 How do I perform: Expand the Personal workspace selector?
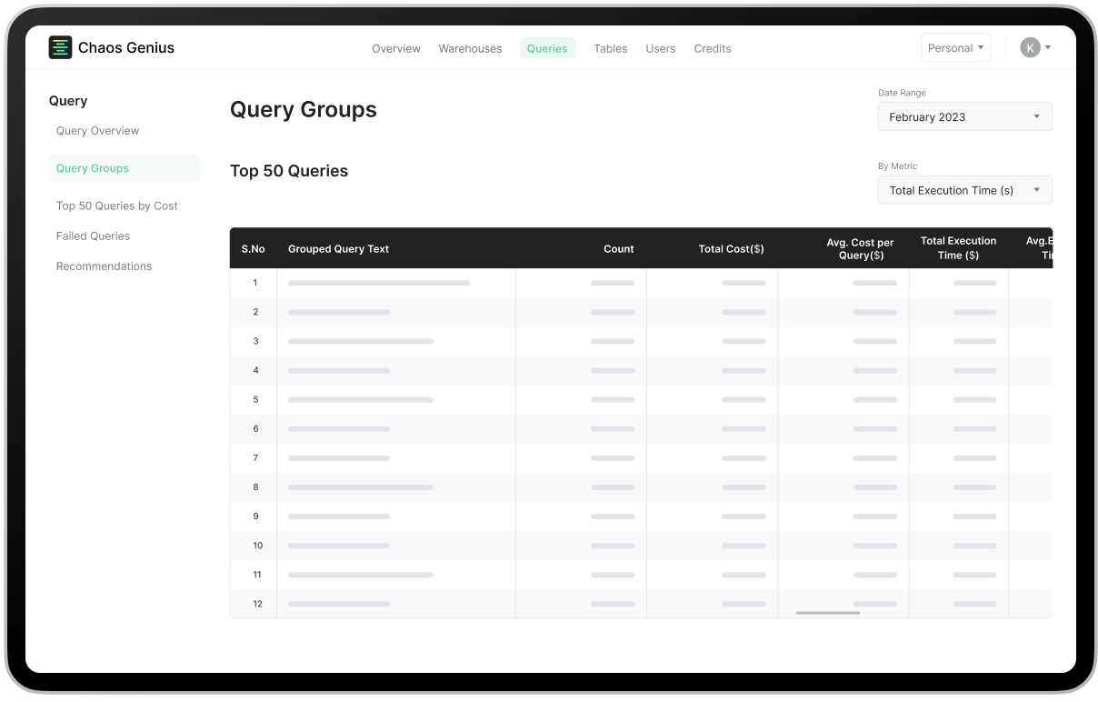tap(955, 47)
